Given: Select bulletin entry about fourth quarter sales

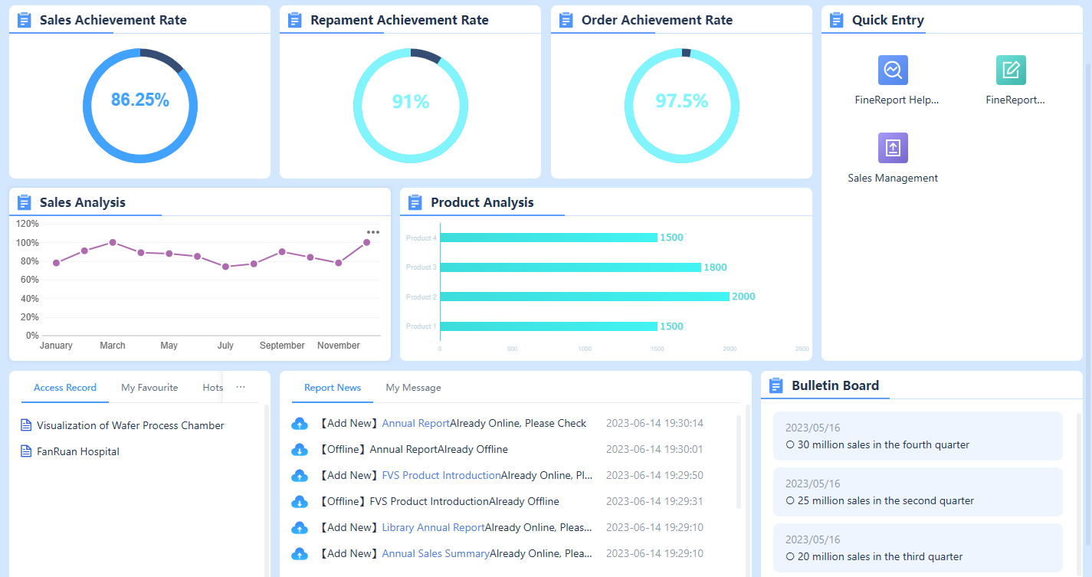Looking at the screenshot, I should tap(917, 435).
